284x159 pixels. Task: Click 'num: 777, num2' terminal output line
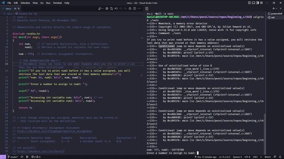pos(165,150)
